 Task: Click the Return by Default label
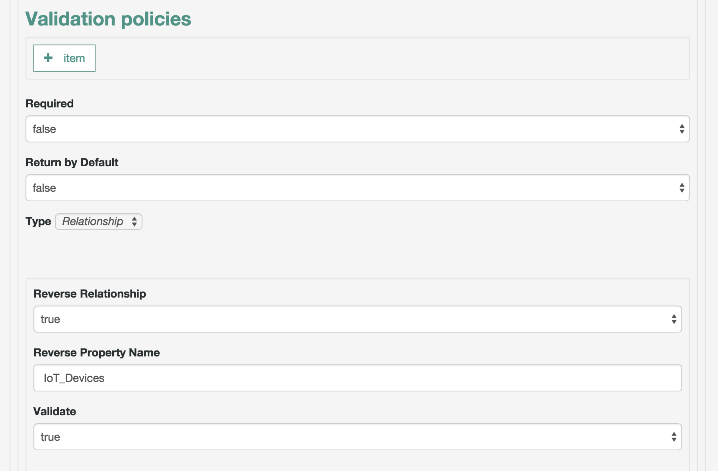(72, 162)
